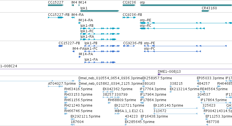This screenshot has width=232, height=126.
Task: Select the RH66746.5prime EST label
Action: click(78, 111)
